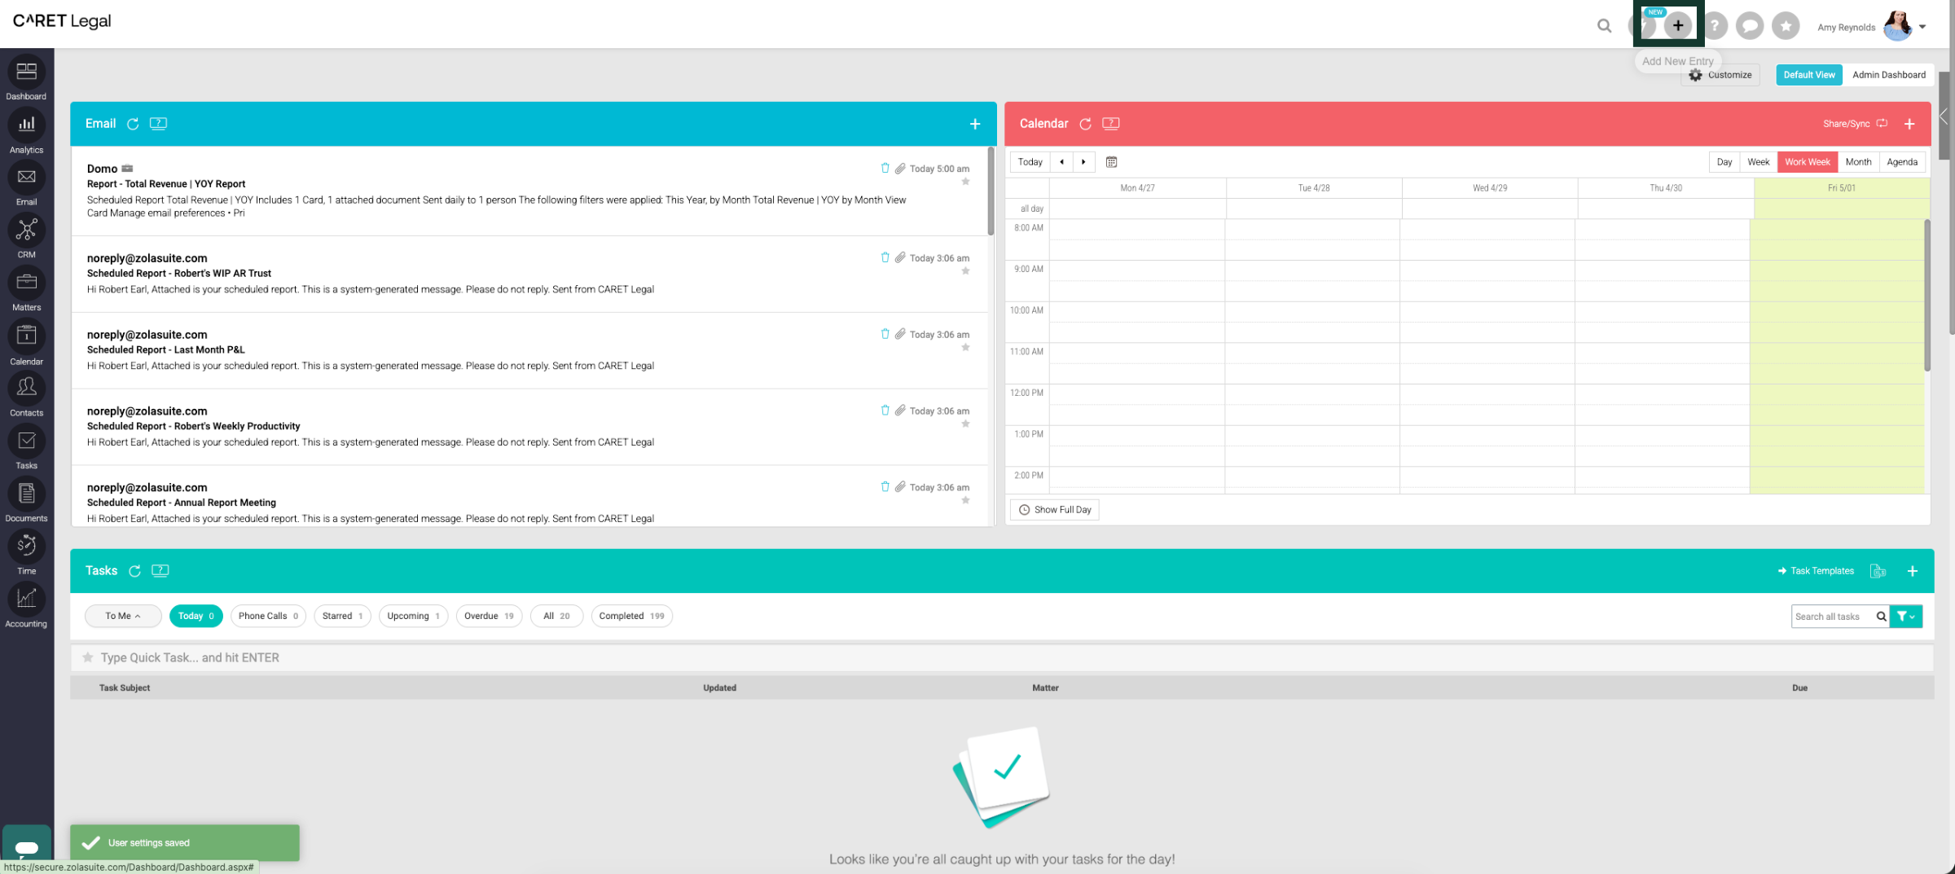Open Documents in the sidebar
Image resolution: width=1955 pixels, height=874 pixels.
point(26,501)
